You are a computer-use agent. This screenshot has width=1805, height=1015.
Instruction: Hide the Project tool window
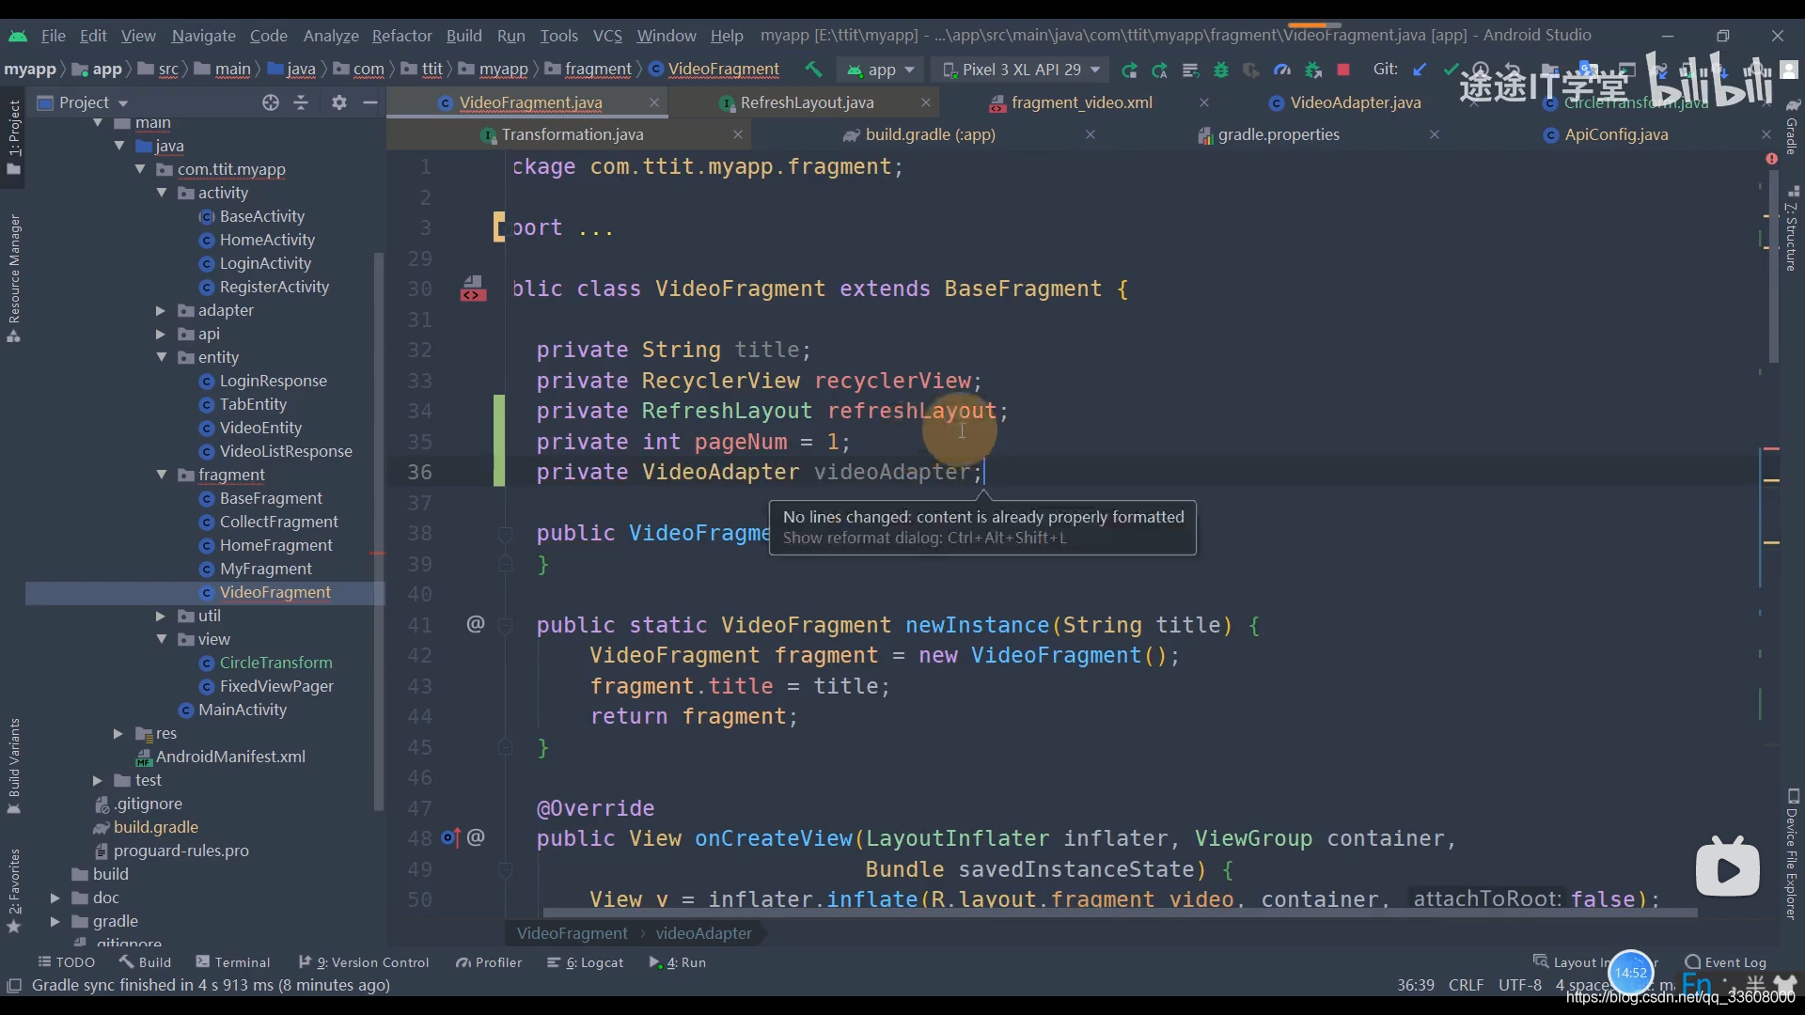point(370,102)
